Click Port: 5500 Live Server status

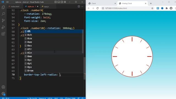pyautogui.click(x=70, y=98)
